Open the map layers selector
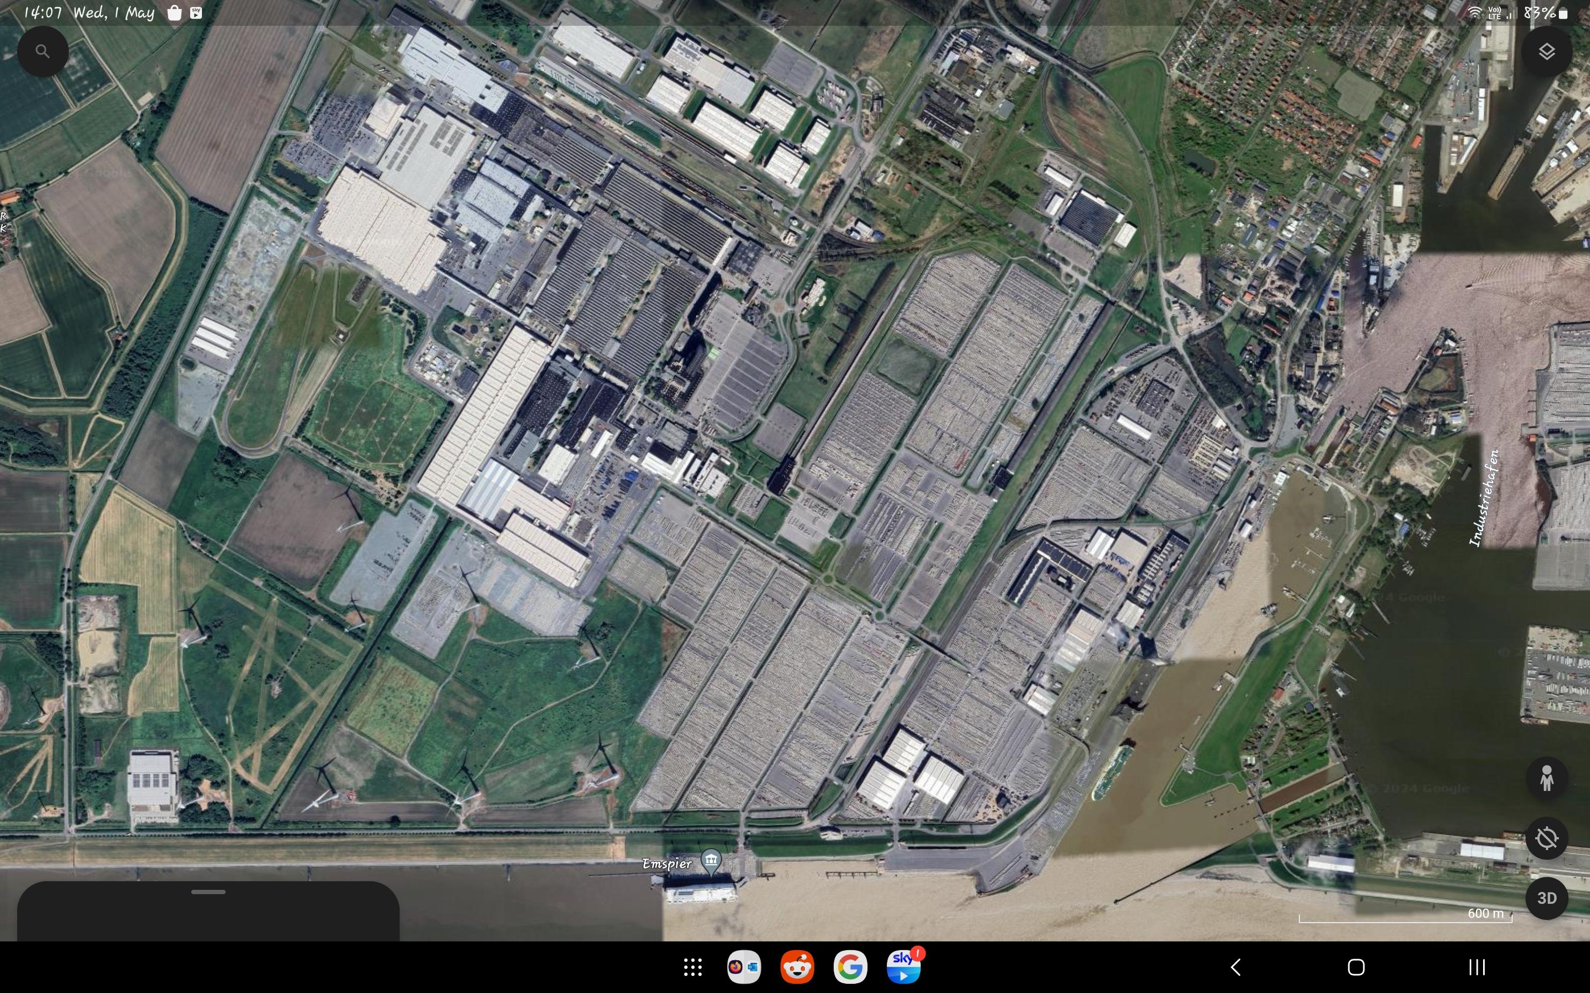This screenshot has width=1590, height=993. pyautogui.click(x=1546, y=51)
